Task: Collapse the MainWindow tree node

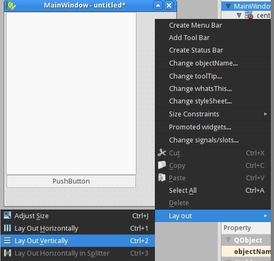Action: pos(228,6)
